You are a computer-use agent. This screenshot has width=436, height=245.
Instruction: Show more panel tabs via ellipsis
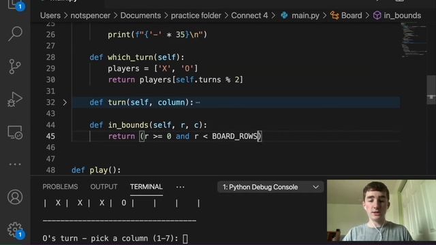click(180, 187)
